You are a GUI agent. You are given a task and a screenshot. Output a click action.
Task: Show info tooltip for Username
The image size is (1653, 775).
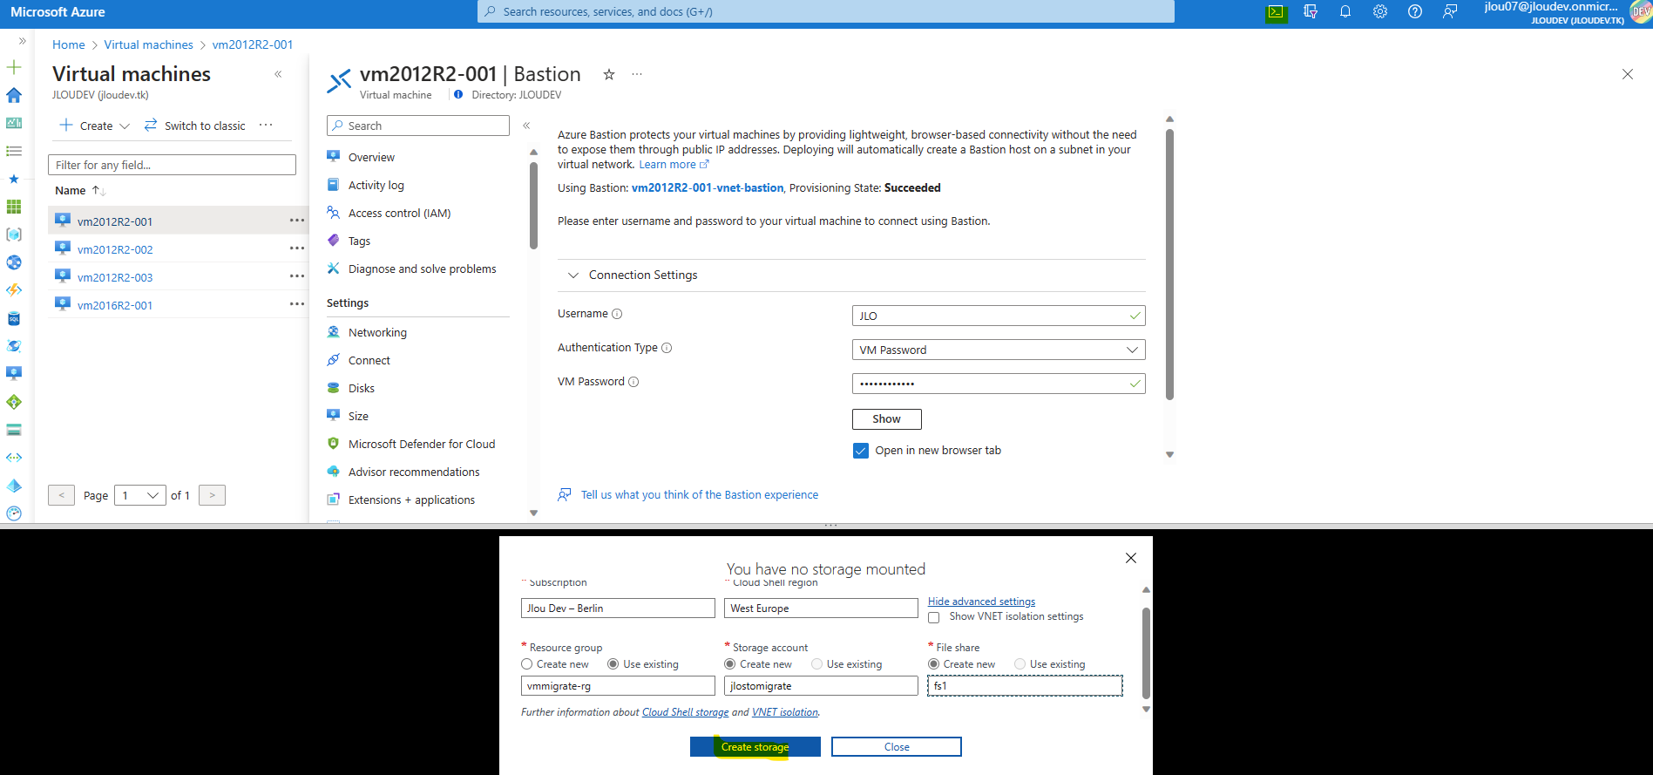point(617,314)
